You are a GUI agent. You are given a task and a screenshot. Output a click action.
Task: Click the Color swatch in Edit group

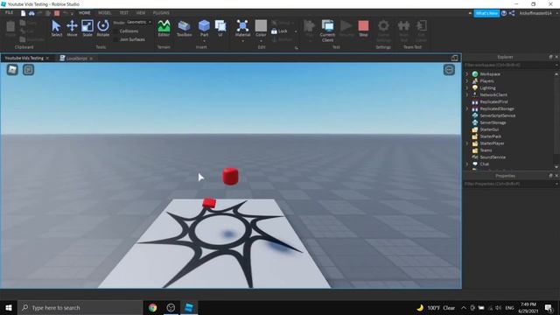pos(261,26)
